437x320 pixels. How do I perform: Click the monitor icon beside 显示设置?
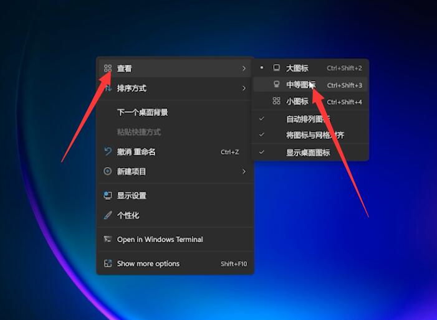[108, 195]
